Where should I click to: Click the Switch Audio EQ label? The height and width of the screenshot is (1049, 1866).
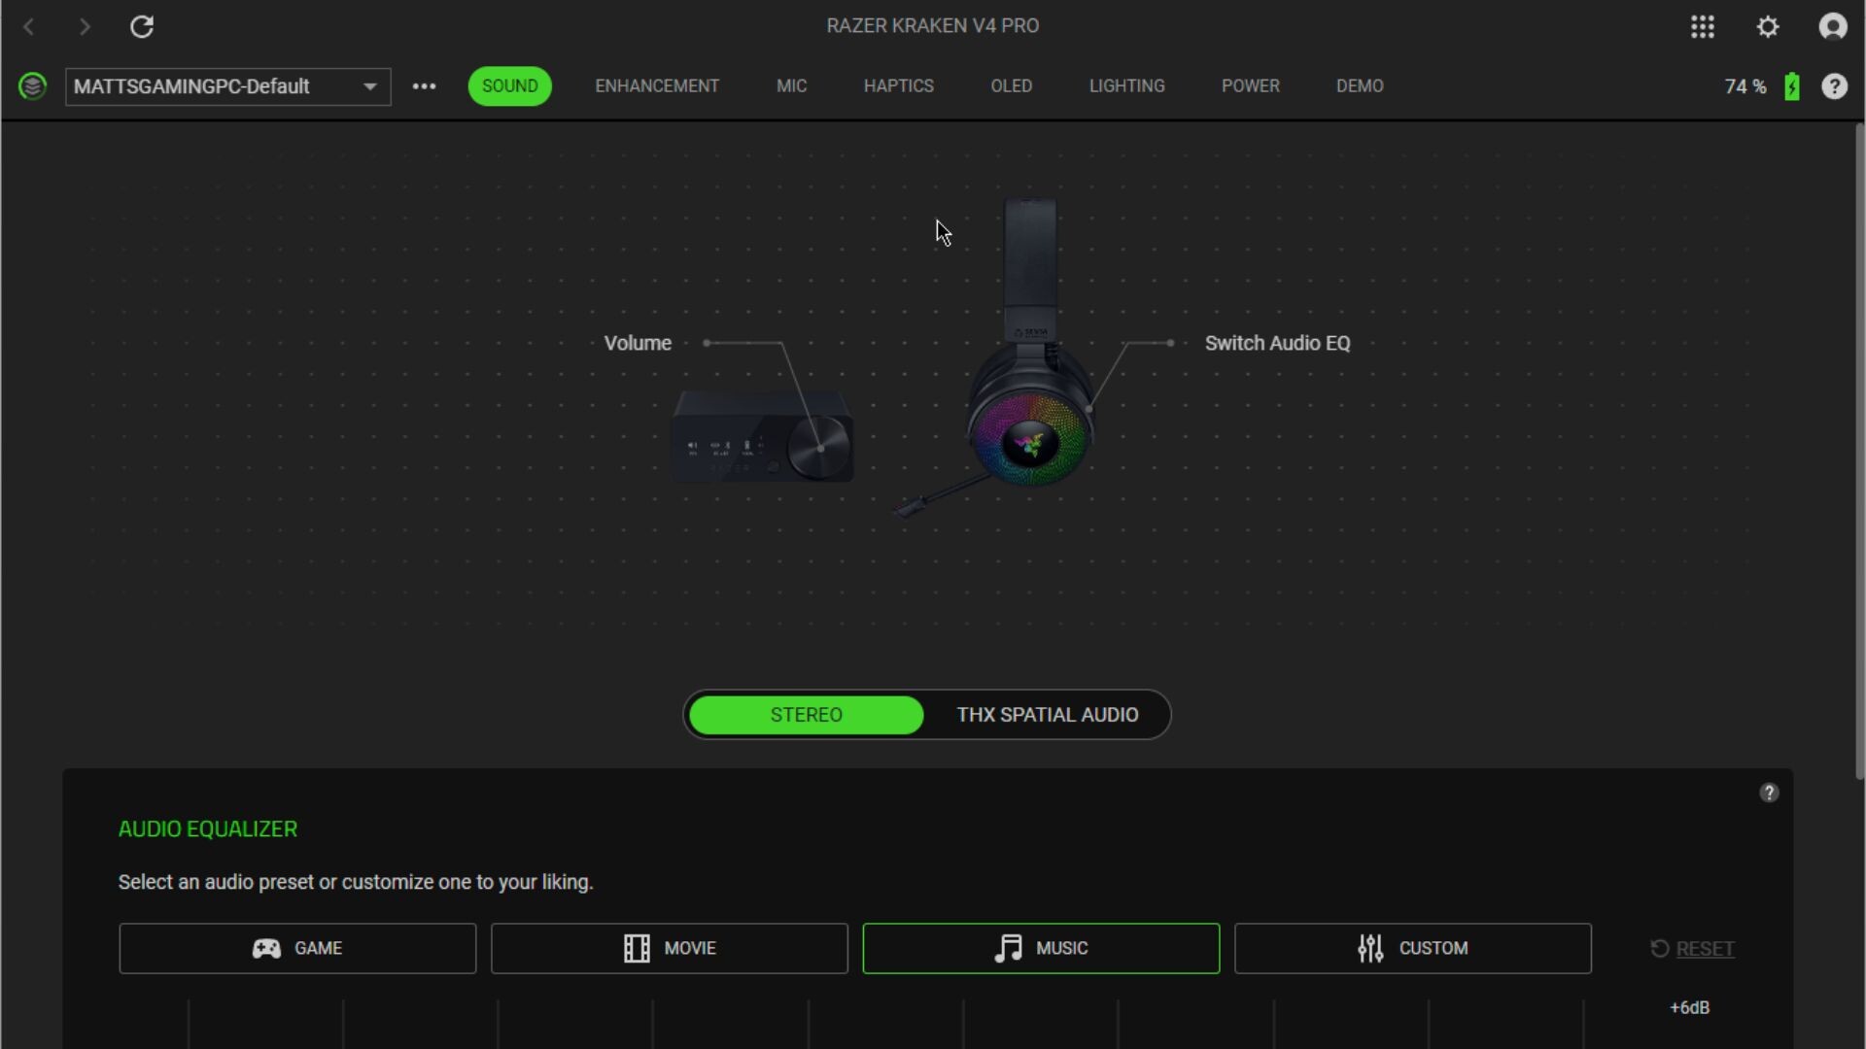point(1277,343)
